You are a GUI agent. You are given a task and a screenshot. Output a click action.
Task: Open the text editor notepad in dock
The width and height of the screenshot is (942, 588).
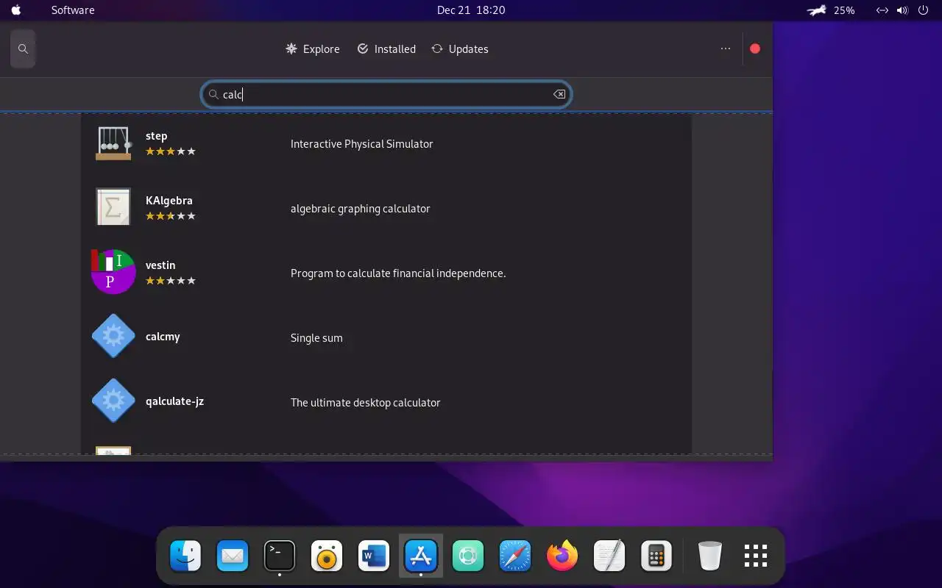[609, 556]
